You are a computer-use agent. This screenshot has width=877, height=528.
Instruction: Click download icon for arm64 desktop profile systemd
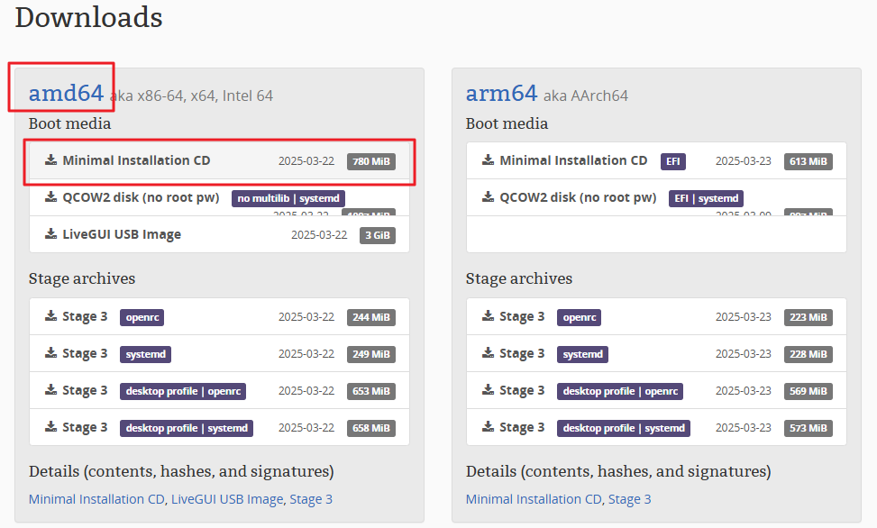point(489,427)
